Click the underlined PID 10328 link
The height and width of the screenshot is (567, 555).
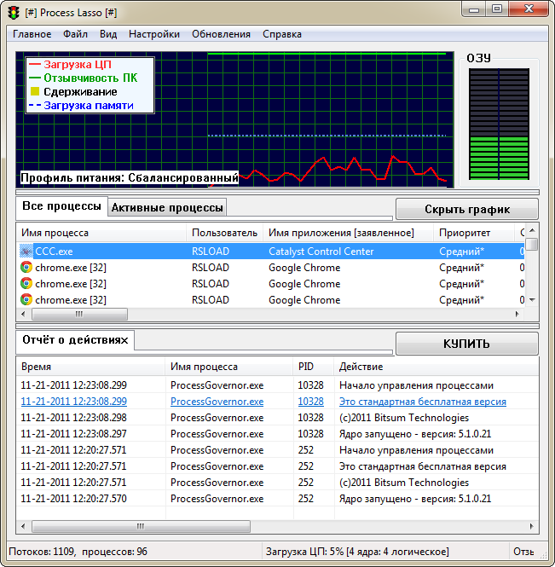tap(310, 402)
